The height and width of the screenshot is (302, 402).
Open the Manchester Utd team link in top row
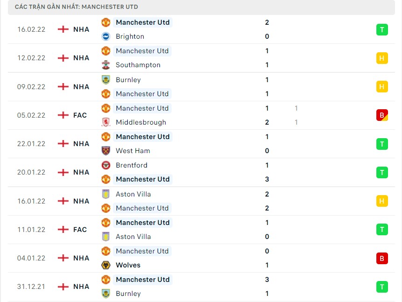[x=143, y=22]
